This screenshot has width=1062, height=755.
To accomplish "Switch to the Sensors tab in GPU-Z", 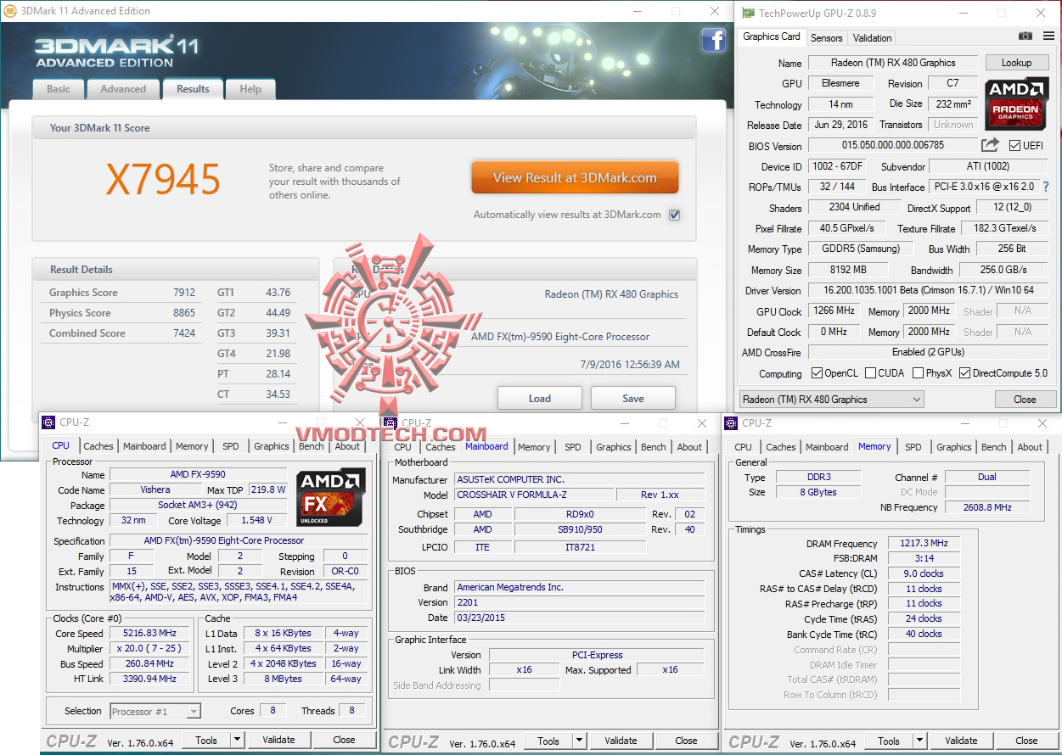I will pyautogui.click(x=825, y=37).
